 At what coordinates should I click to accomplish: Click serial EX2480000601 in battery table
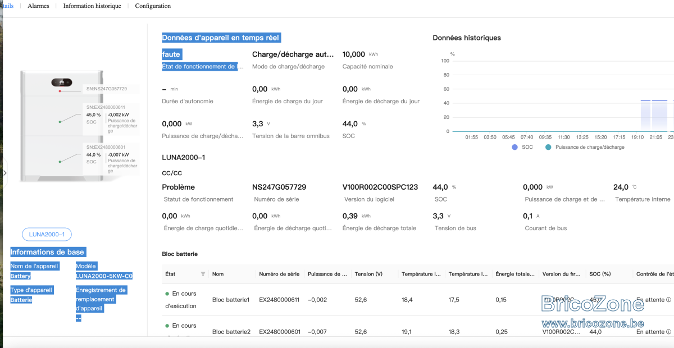[x=279, y=332]
